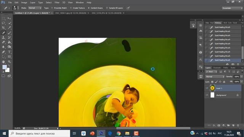Open layer blend mode Normal dropdown
The width and height of the screenshot is (244, 137).
coord(215,76)
